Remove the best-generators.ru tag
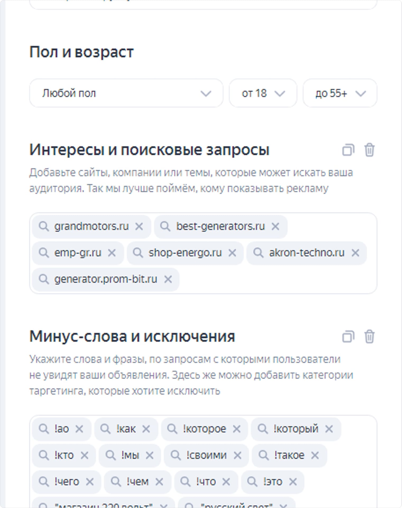Screen dimensions: 402x508 275,226
